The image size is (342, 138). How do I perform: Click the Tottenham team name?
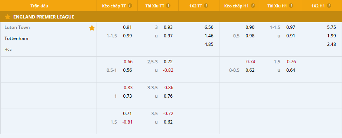pos(16,38)
